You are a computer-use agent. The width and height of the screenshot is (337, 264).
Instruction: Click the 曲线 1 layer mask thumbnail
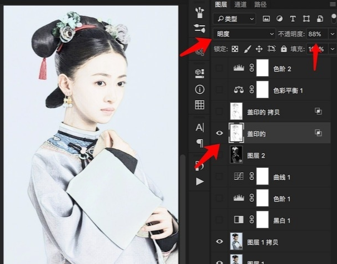(262, 176)
